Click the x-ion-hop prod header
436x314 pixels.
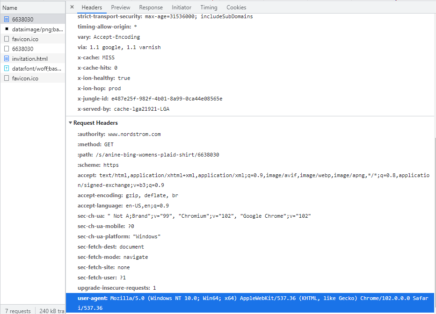(99, 88)
